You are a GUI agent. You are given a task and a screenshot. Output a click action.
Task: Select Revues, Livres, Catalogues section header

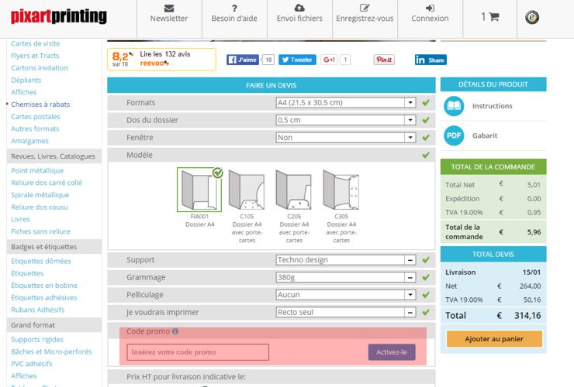(54, 156)
